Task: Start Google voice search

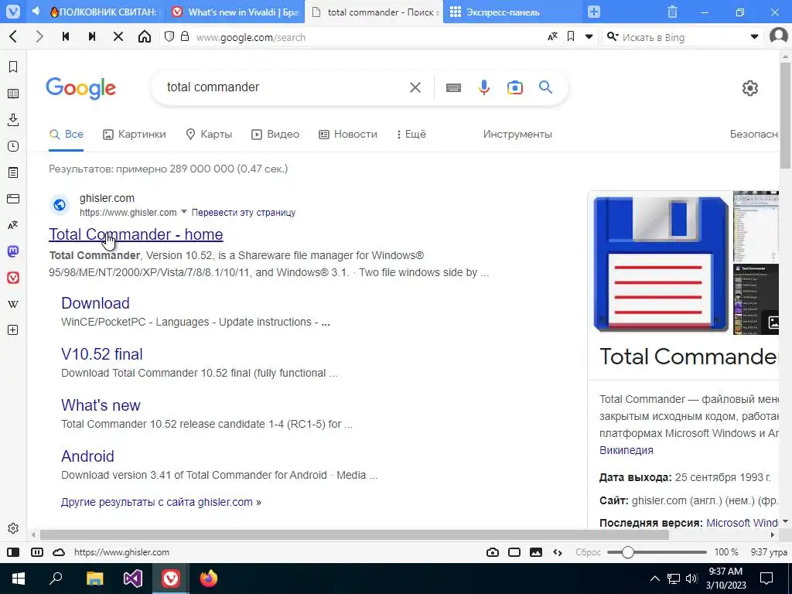Action: [x=484, y=87]
